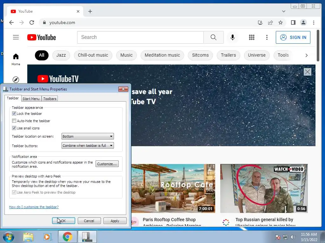This screenshot has width=325, height=243.
Task: Open Taskbar buttons combo box
Action: [88, 146]
